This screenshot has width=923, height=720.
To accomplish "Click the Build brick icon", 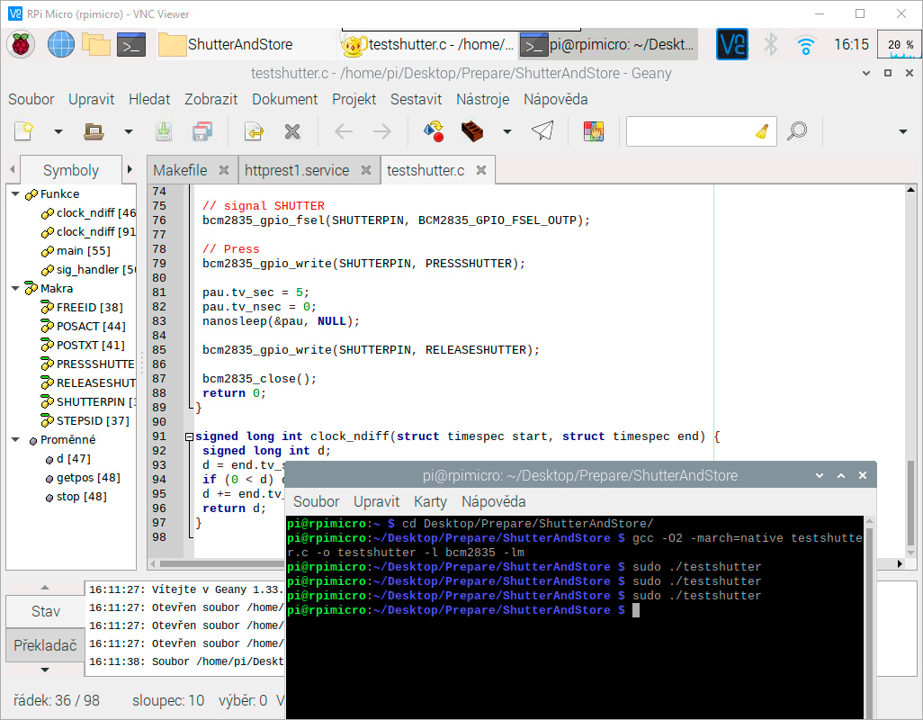I will click(x=472, y=131).
